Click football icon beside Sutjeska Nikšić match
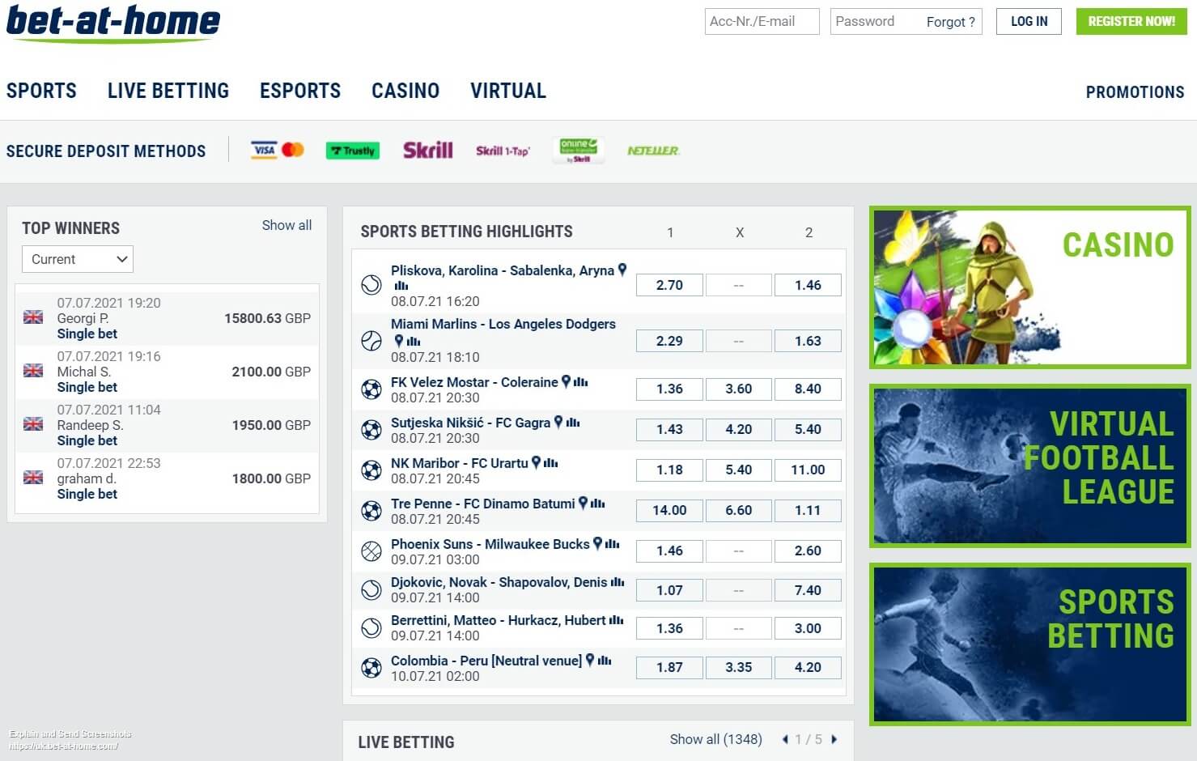Image resolution: width=1197 pixels, height=761 pixels. pyautogui.click(x=371, y=430)
